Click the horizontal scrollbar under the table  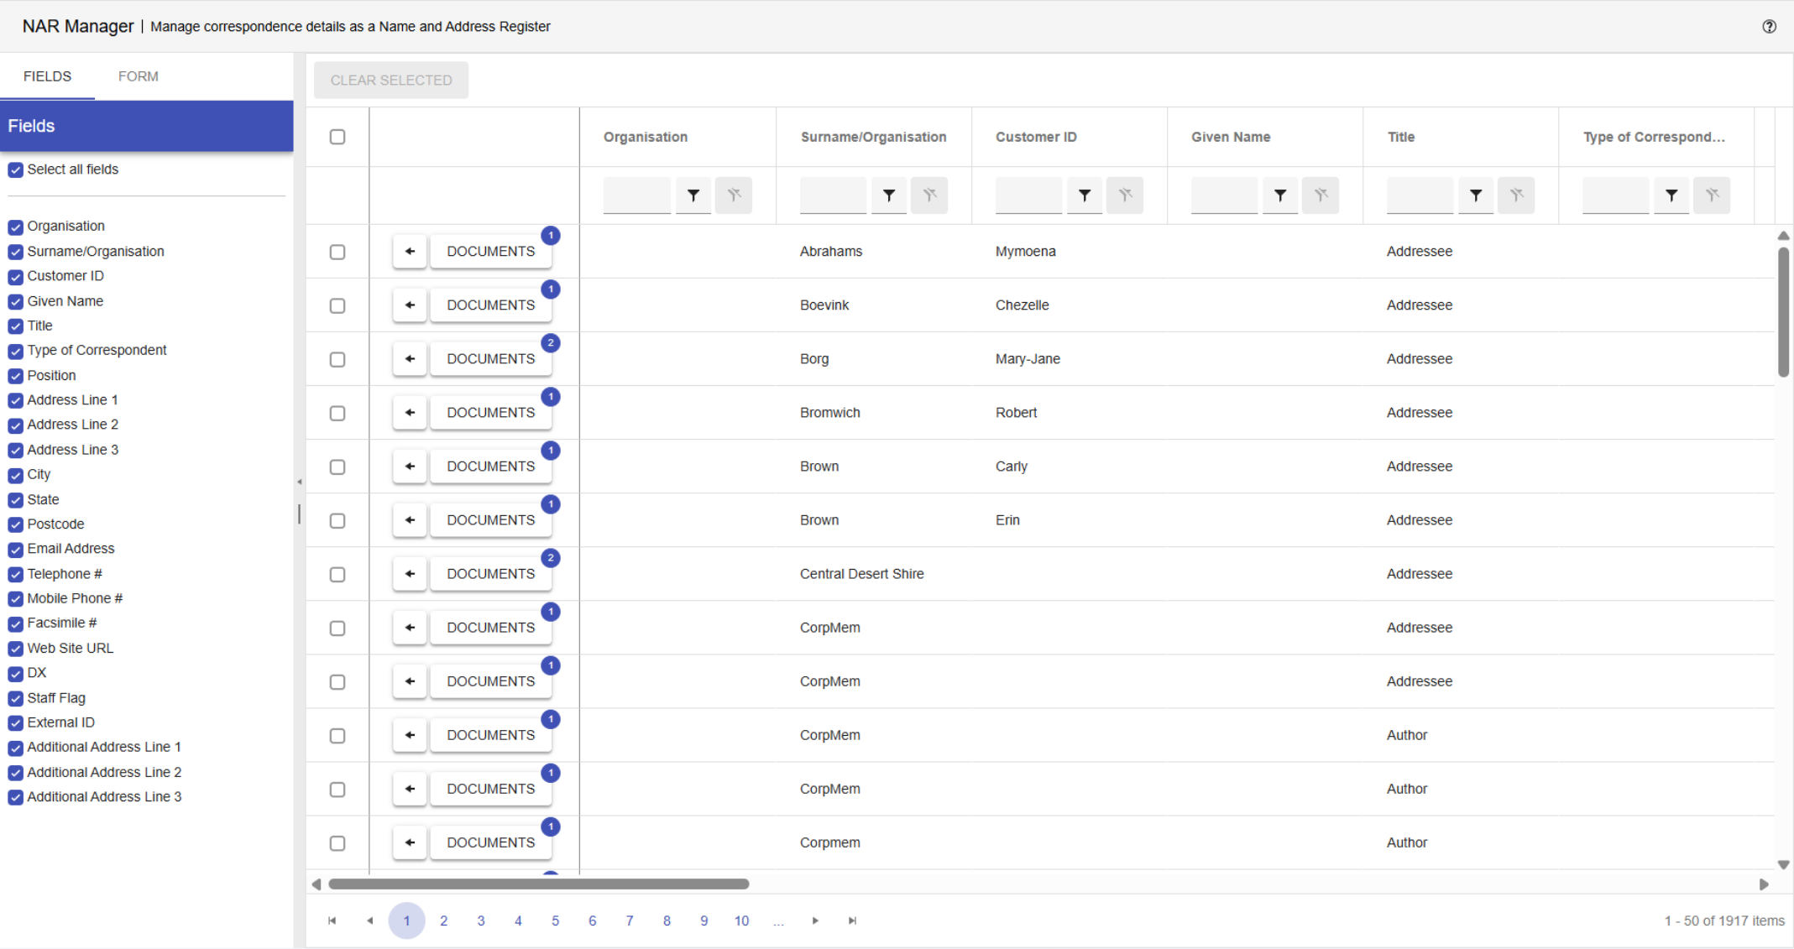(538, 884)
